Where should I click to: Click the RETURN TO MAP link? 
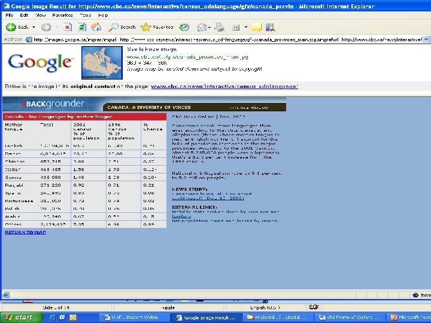(x=25, y=232)
